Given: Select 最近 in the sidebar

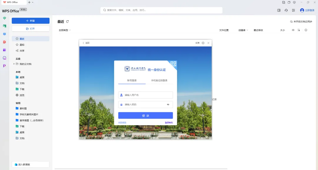Looking at the screenshot, I should 31,39.
